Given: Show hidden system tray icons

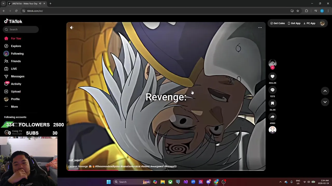Looking at the screenshot, I should pos(280,182).
